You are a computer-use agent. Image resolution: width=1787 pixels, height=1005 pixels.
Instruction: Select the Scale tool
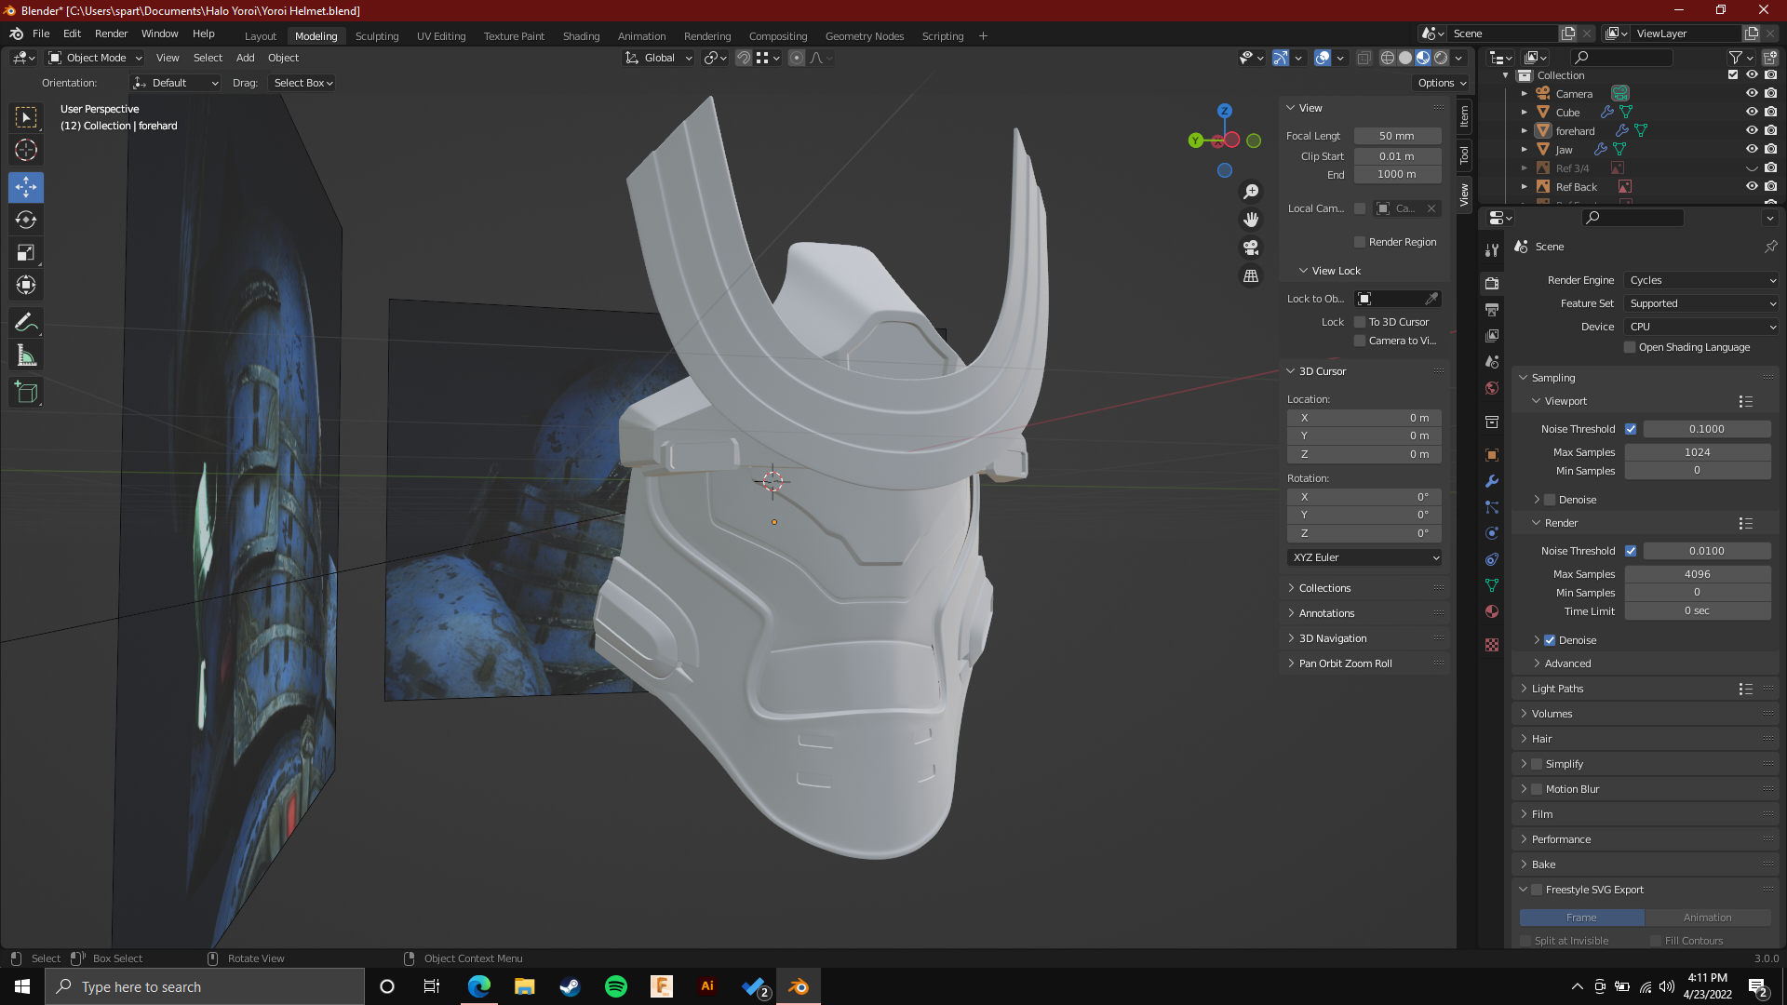(x=26, y=253)
